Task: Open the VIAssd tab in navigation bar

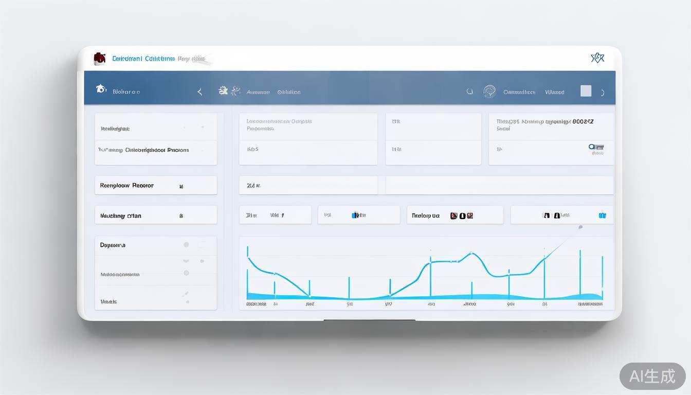Action: point(554,93)
